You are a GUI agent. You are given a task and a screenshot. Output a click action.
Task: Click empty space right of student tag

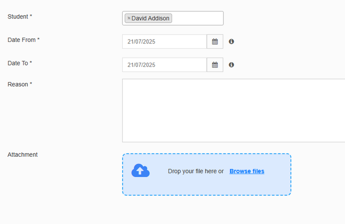197,18
